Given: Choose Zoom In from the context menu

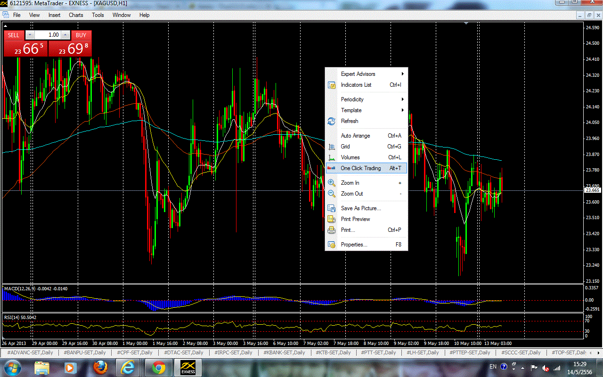Looking at the screenshot, I should pos(366,183).
